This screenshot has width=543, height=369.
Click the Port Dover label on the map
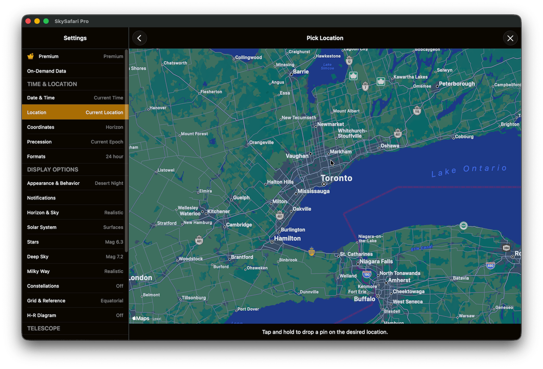tap(248, 309)
